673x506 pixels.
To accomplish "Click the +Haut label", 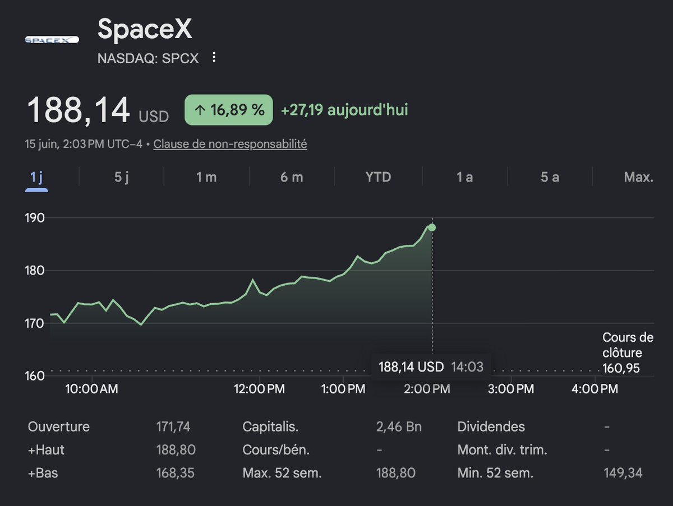I will tap(46, 450).
